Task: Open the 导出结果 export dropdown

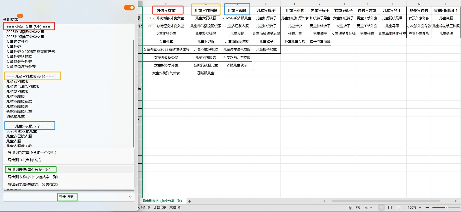Action: (69, 197)
